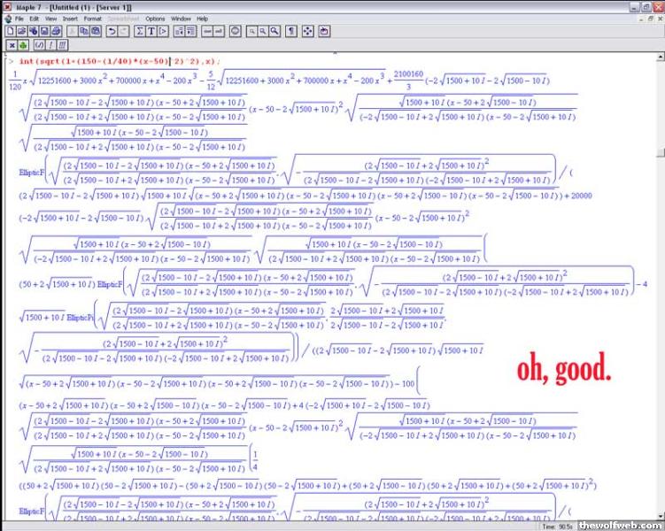The width and height of the screenshot is (665, 531).
Task: Click the green Maple leaf icon
Action: (x=23, y=44)
